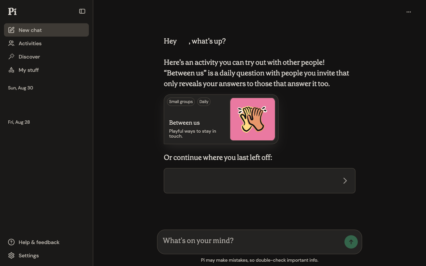
Task: Click the New chat compose icon
Action: point(11,30)
